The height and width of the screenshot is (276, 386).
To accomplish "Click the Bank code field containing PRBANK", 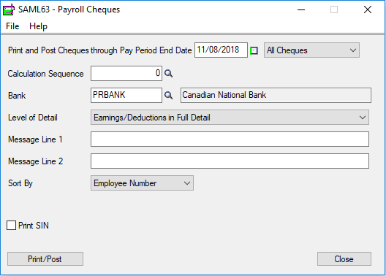I will [126, 96].
